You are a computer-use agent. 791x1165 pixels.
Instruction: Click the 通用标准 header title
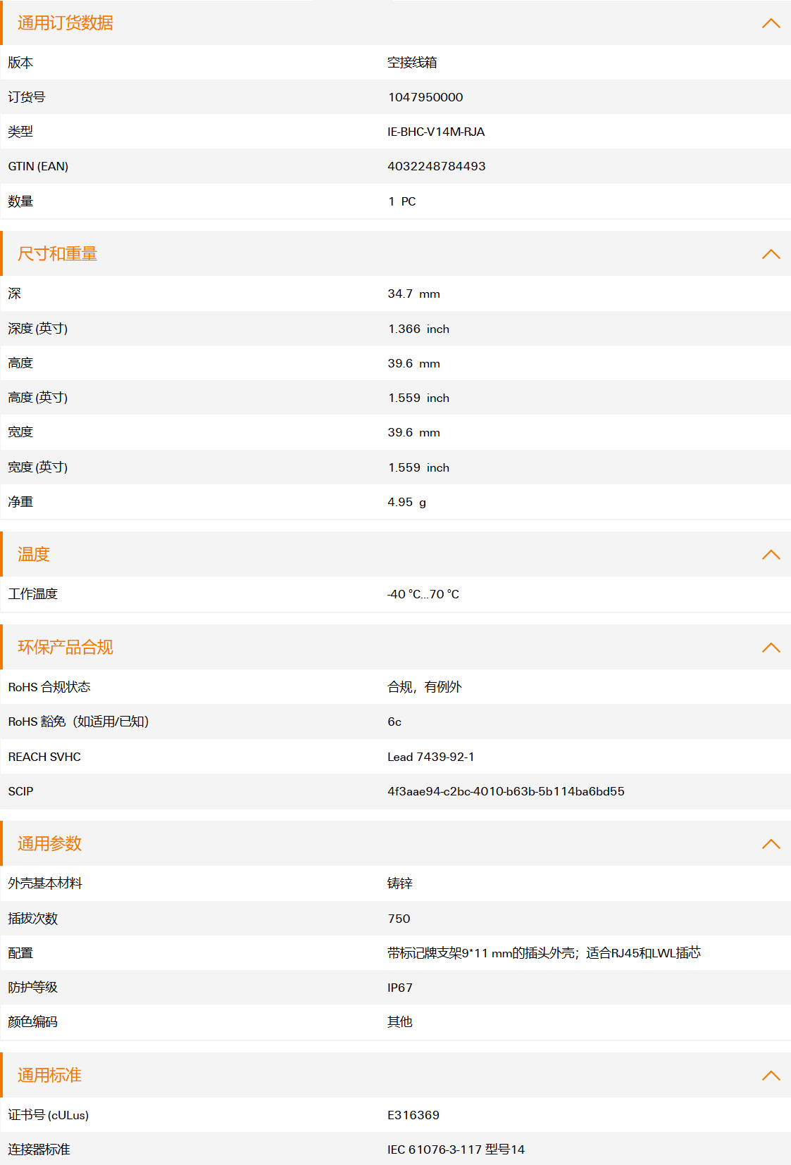tap(50, 1076)
